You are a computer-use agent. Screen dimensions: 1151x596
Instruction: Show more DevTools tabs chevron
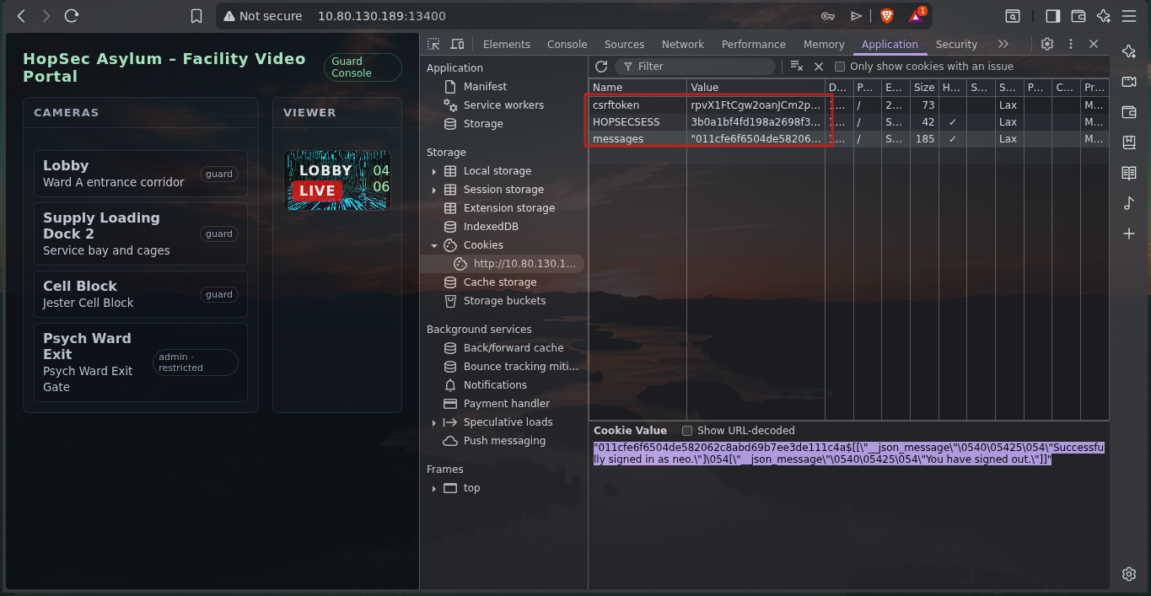click(1003, 44)
